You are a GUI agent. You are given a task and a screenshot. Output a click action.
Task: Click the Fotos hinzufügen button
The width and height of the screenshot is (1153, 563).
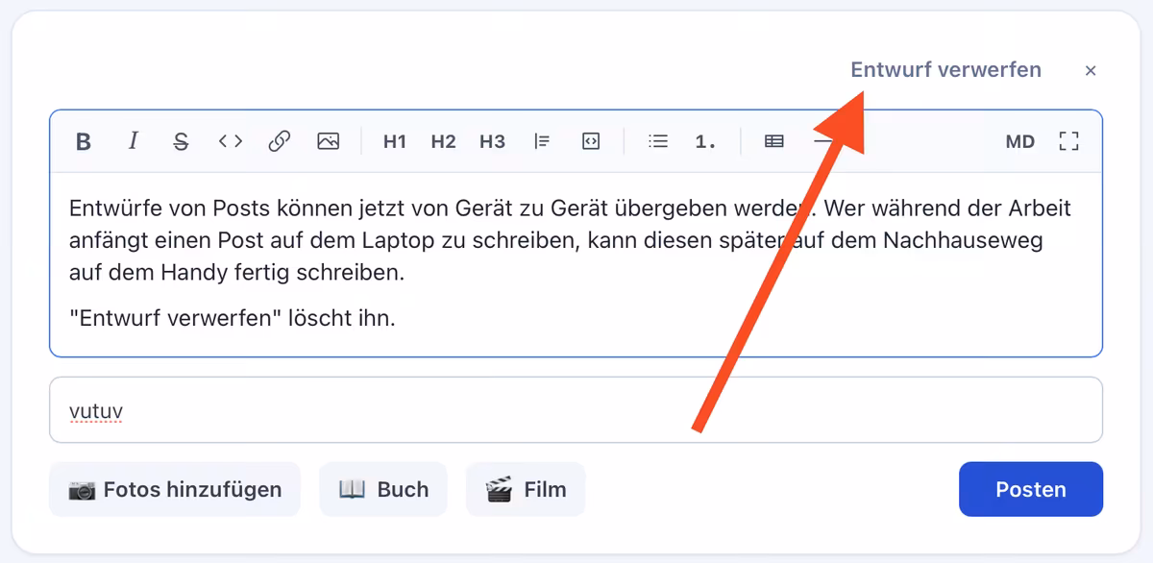tap(175, 489)
